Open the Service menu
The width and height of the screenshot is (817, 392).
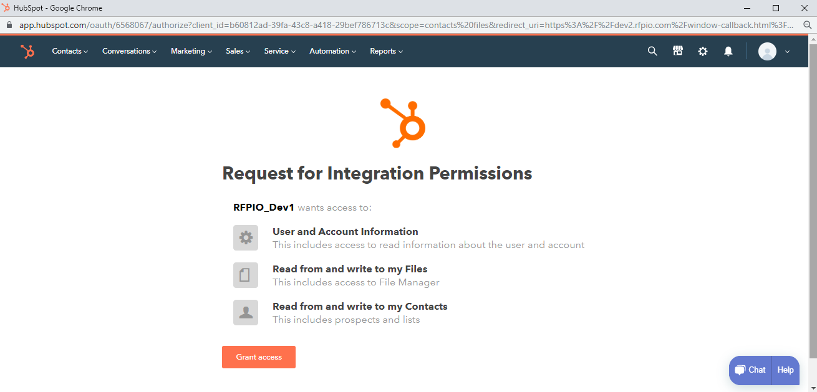279,51
